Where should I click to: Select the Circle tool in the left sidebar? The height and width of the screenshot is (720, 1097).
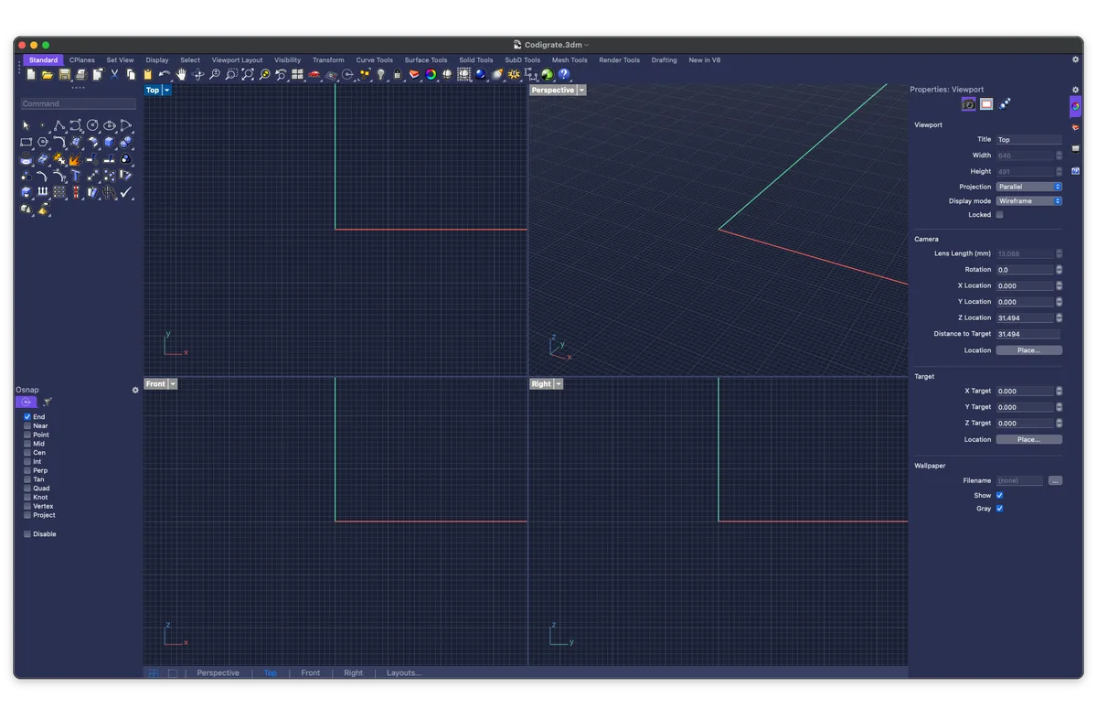click(x=92, y=125)
